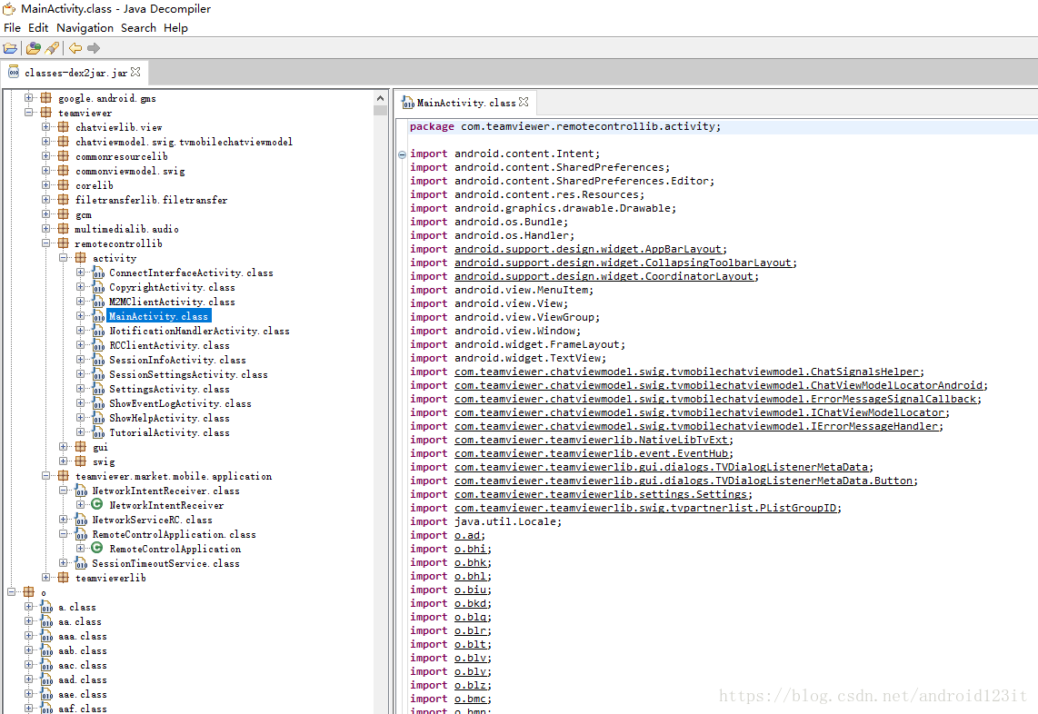Click the google.android.gms package icon
This screenshot has width=1038, height=714.
coord(45,98)
